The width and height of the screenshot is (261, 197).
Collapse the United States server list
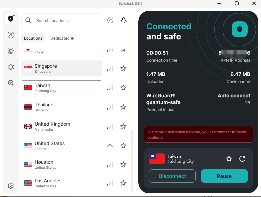110,146
